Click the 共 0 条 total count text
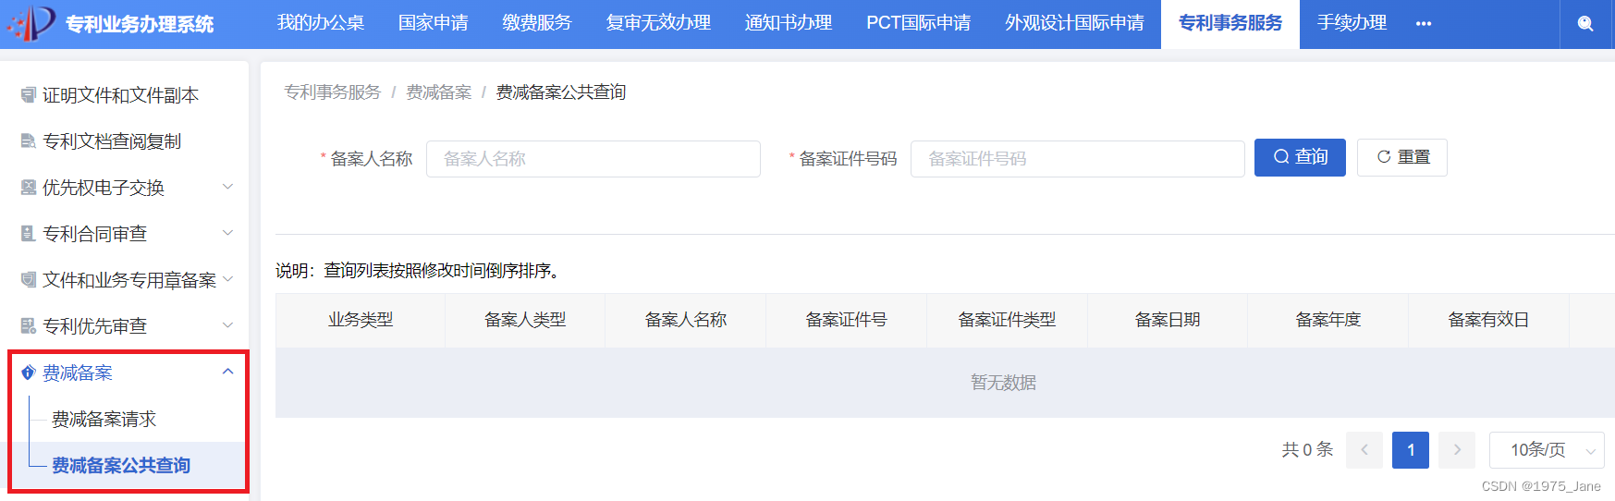 pyautogui.click(x=1307, y=450)
